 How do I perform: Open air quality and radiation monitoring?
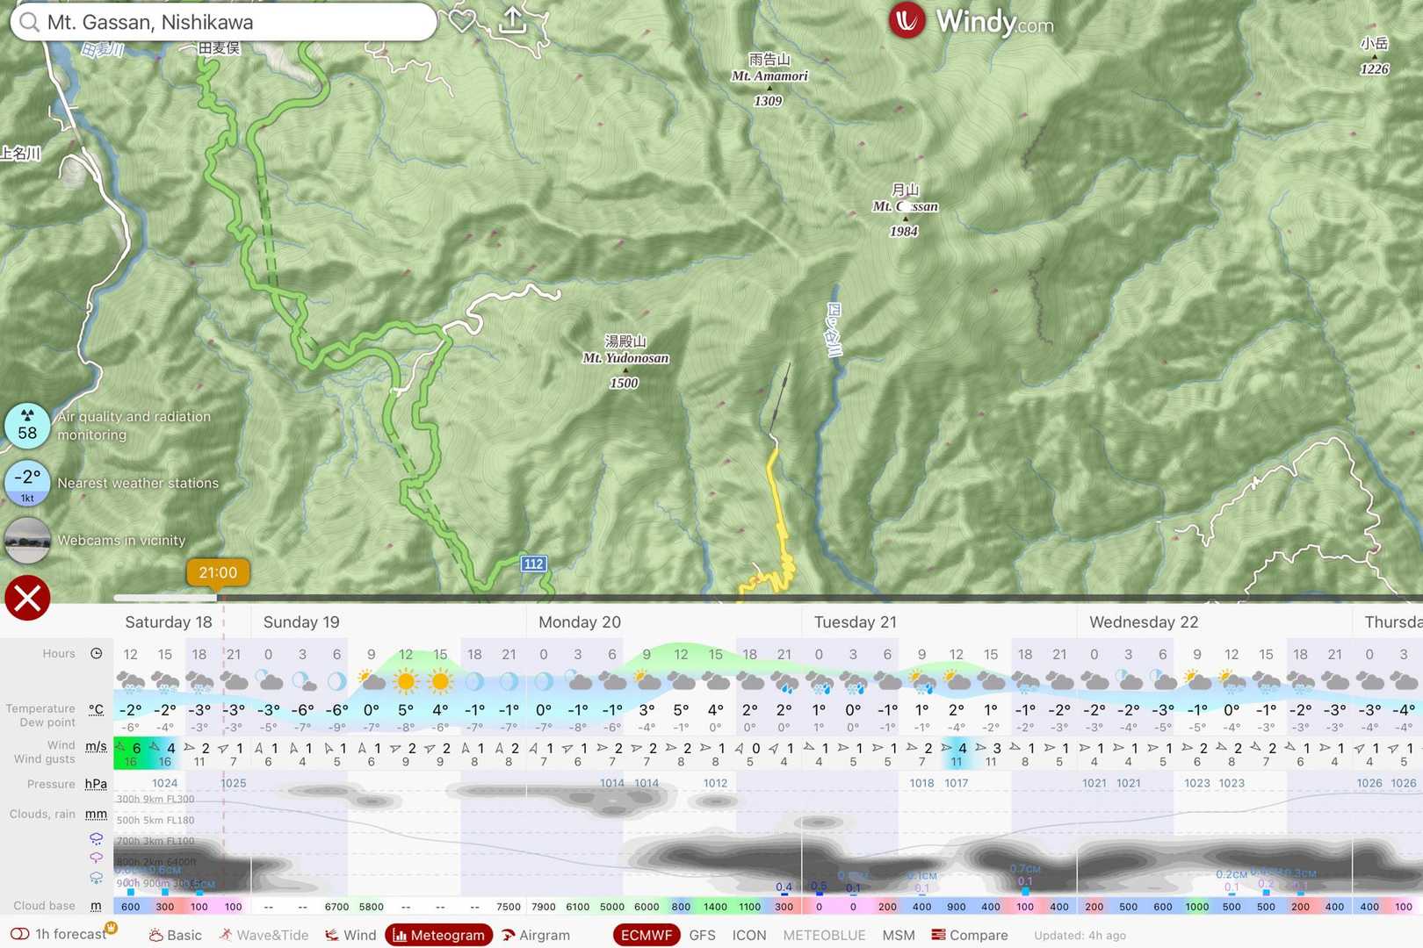[x=27, y=425]
